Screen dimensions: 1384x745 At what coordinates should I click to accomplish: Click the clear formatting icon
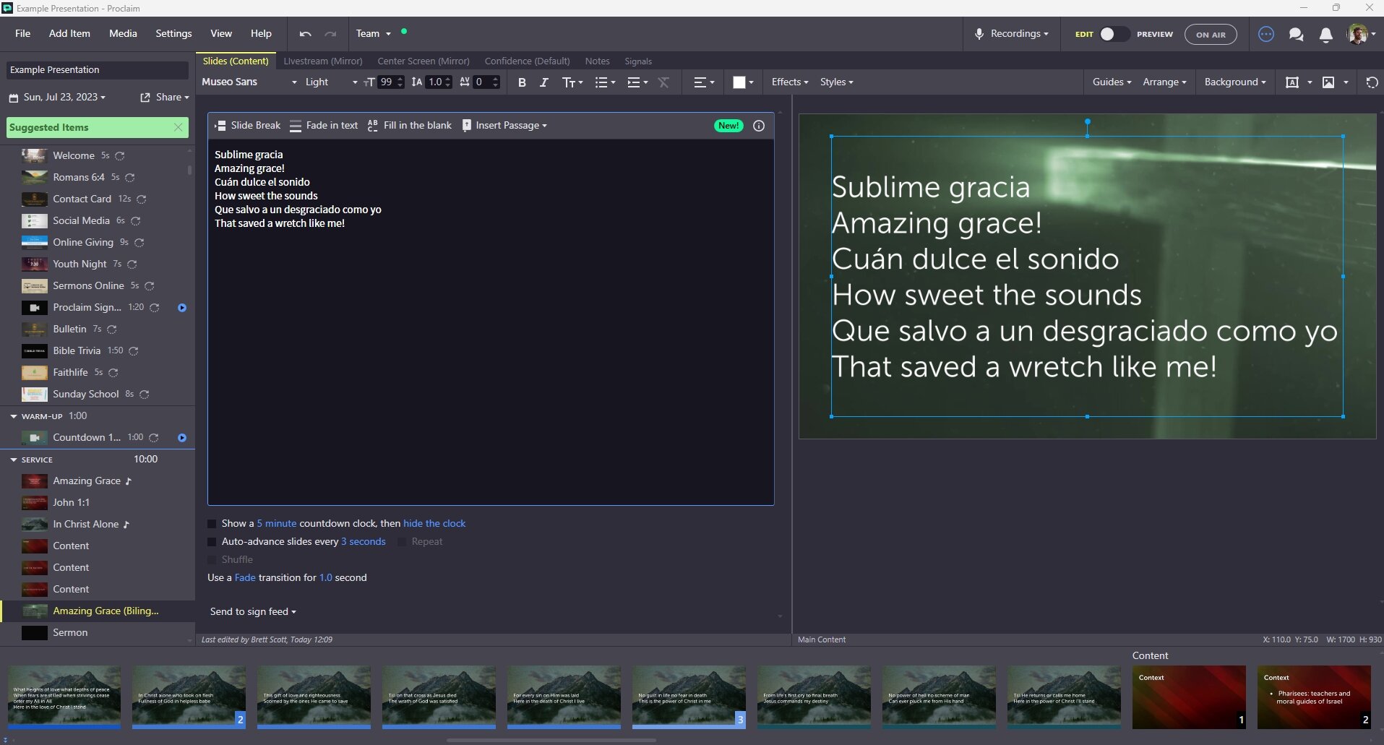663,82
